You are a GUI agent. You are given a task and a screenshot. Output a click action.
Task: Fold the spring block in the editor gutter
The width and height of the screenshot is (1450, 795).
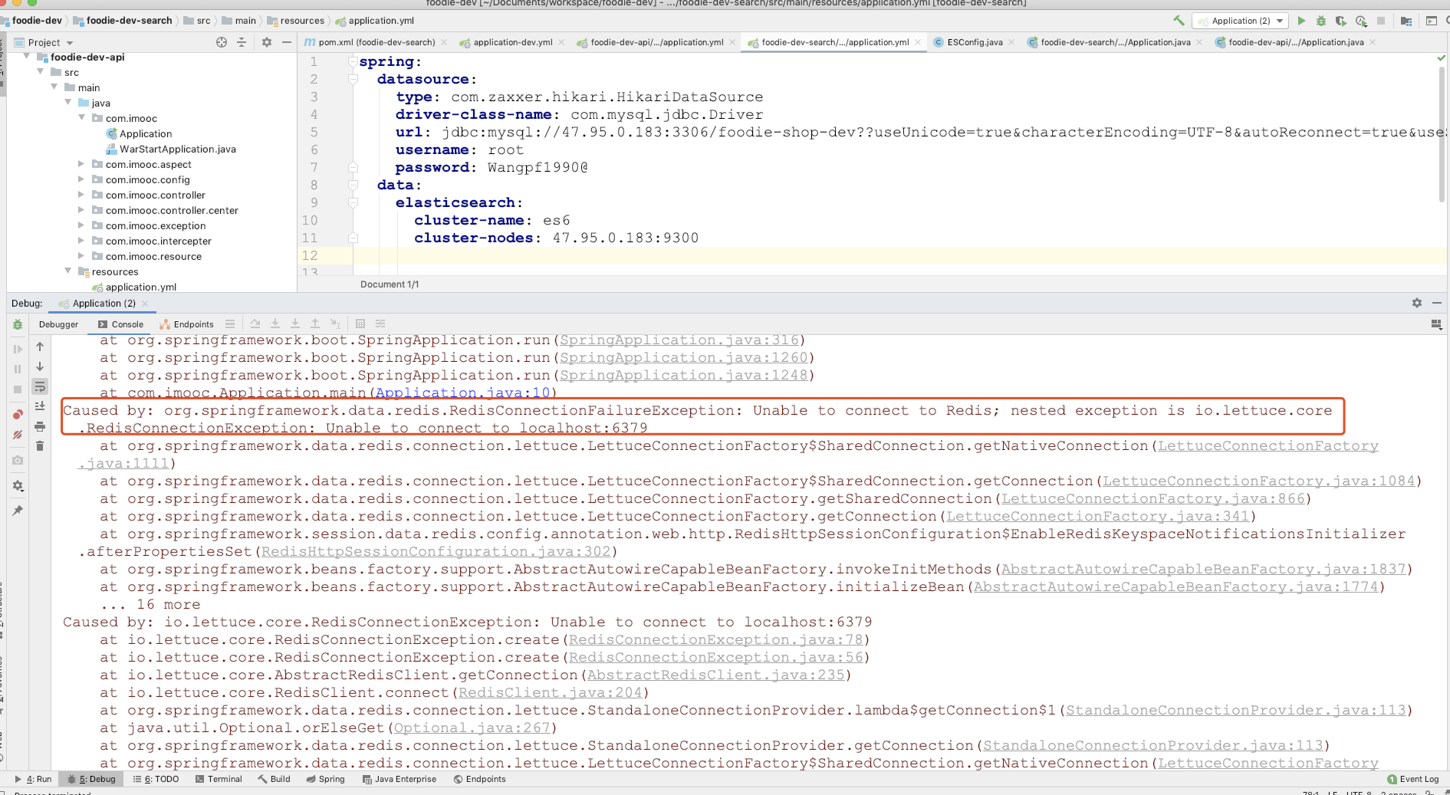point(353,61)
